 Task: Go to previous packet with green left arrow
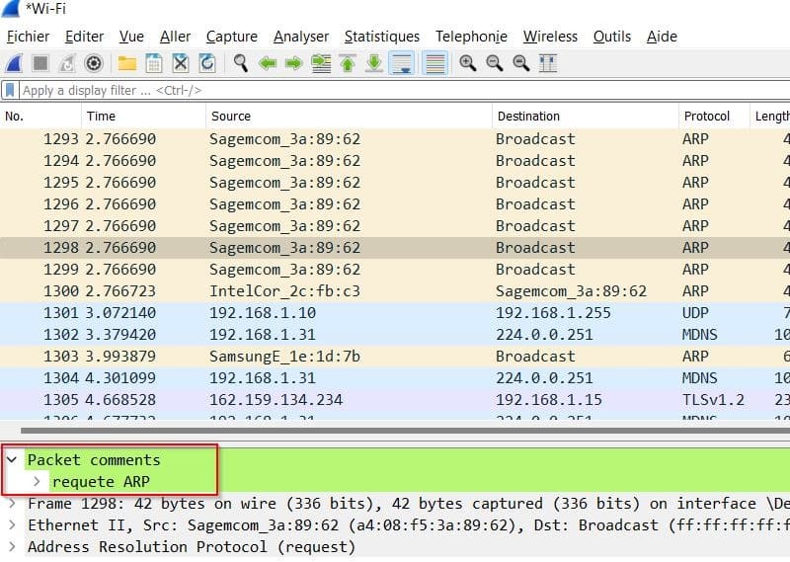point(267,63)
